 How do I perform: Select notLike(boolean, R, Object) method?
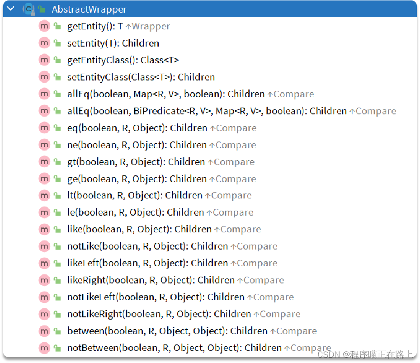147,246
